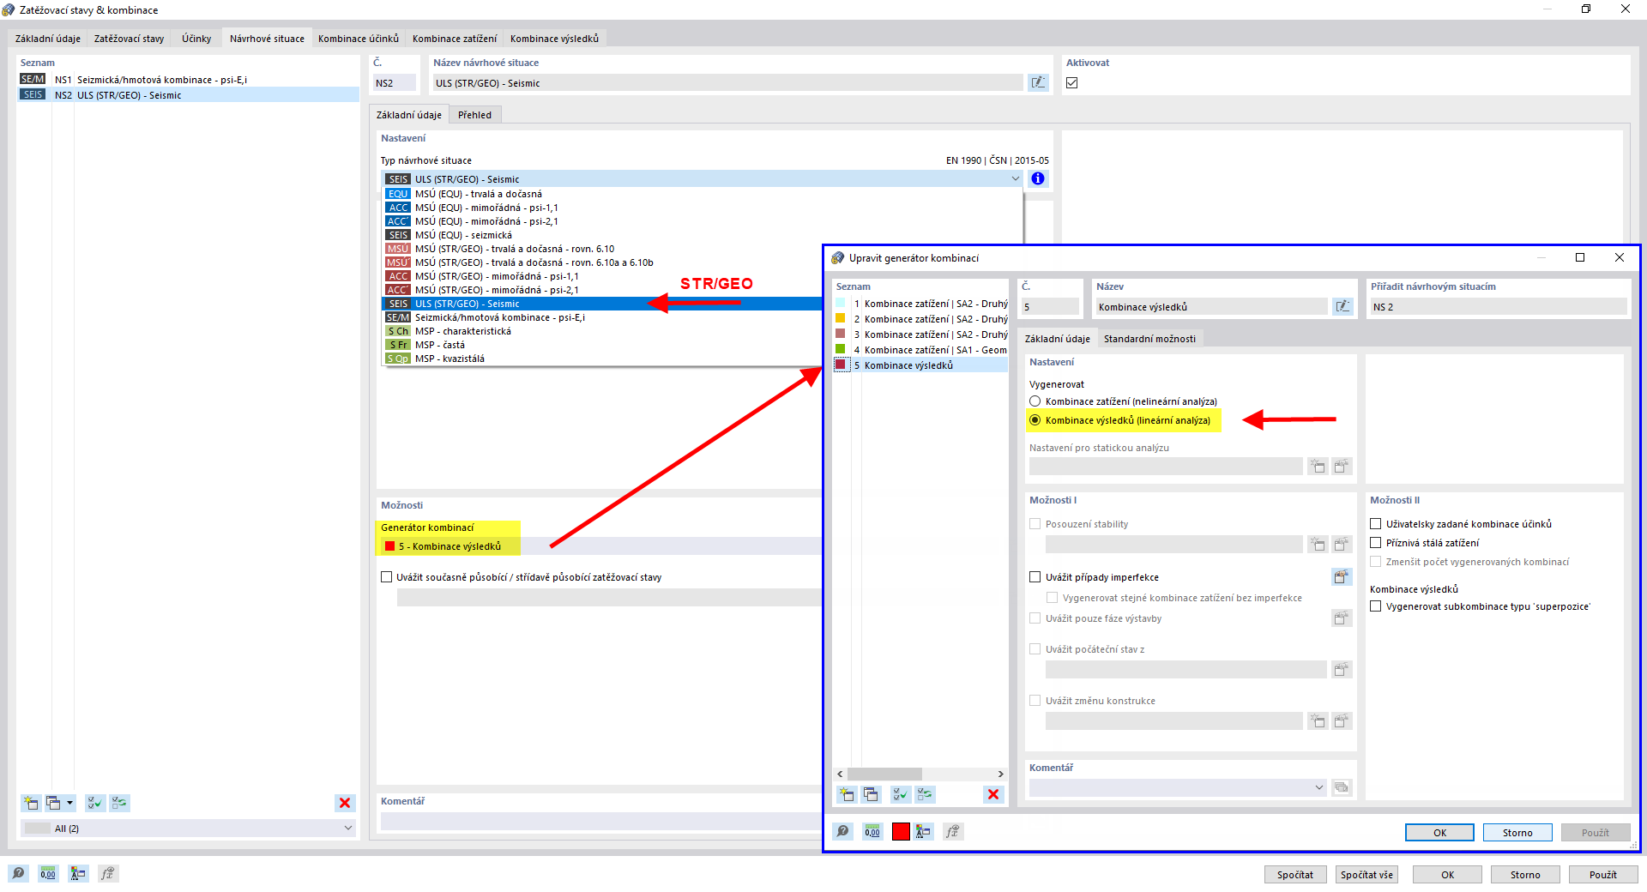Check 'Uživatelsky zadané kombinace účinků'
This screenshot has width=1647, height=892.
click(x=1376, y=524)
